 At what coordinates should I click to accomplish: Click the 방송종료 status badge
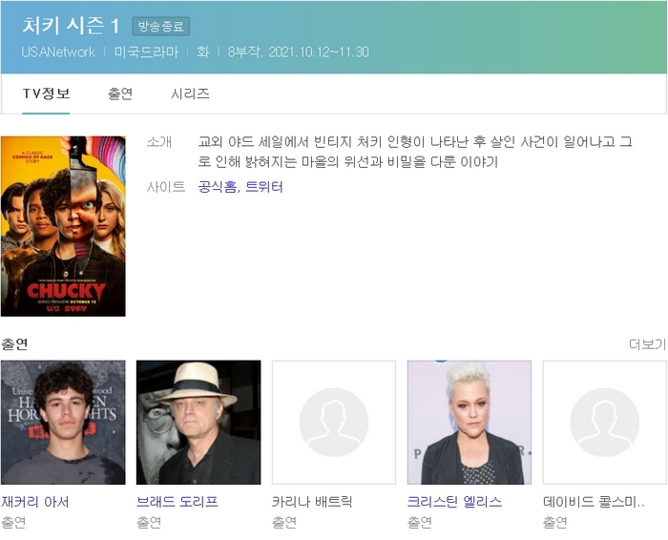[x=160, y=27]
